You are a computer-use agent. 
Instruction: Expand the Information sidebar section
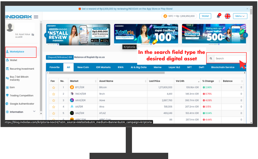tap(34, 111)
